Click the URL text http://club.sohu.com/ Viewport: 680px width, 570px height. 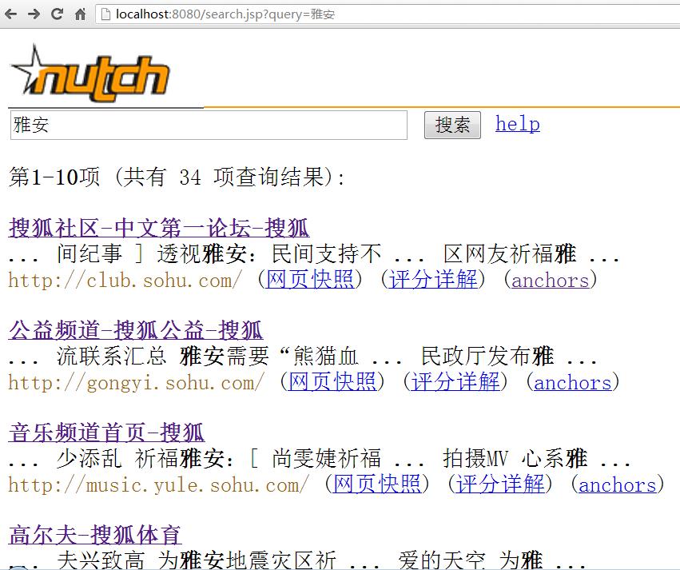[x=125, y=280]
